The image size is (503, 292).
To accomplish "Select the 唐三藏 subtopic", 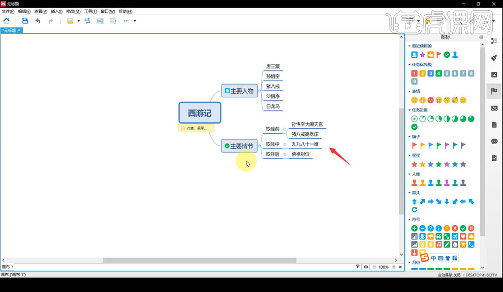I will [273, 66].
